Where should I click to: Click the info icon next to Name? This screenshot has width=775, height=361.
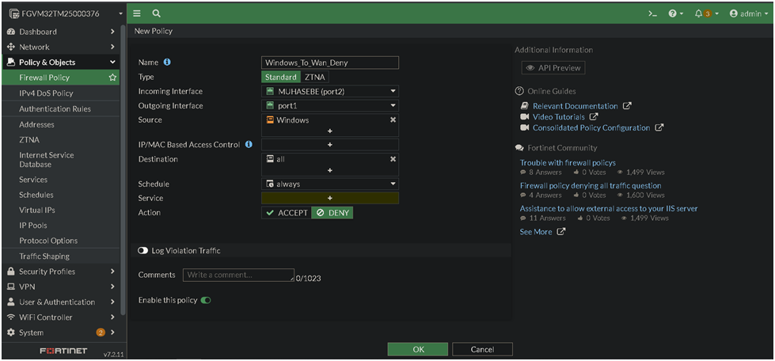pos(167,63)
